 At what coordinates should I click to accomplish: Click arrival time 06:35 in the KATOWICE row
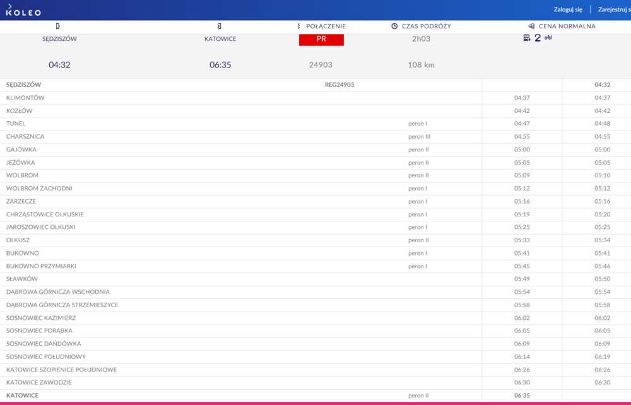point(522,396)
